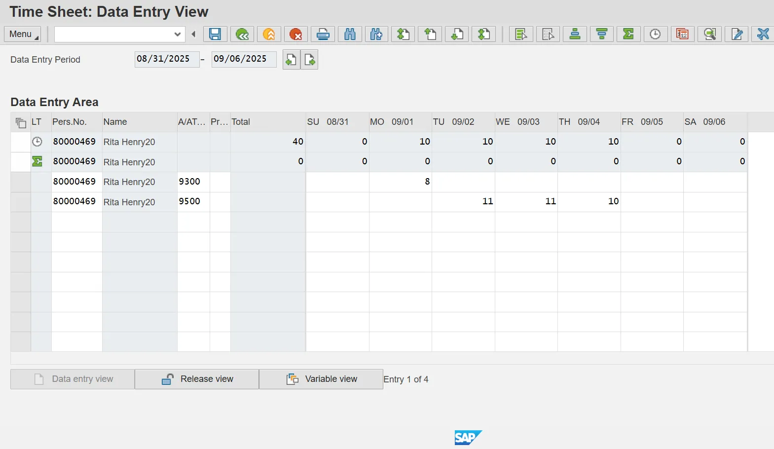
Task: Click the Friday cell in 9300 row
Action: (x=652, y=182)
